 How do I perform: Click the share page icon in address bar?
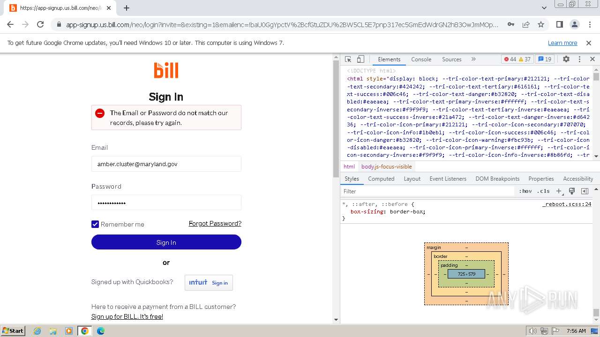click(x=526, y=24)
